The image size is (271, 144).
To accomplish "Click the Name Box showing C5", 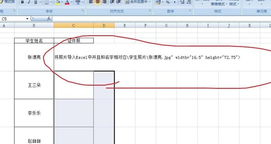I will pyautogui.click(x=13, y=19).
